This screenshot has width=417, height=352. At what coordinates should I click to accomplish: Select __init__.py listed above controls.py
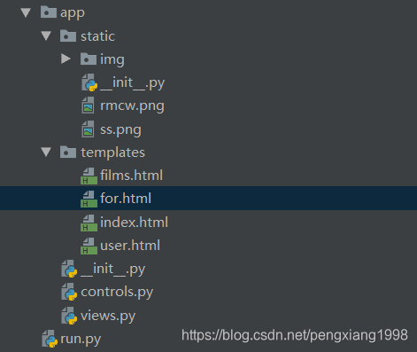click(x=112, y=270)
